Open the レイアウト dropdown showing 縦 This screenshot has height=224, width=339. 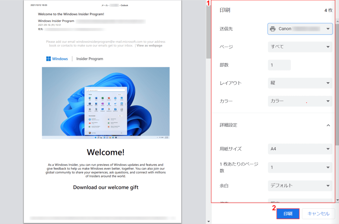300,83
